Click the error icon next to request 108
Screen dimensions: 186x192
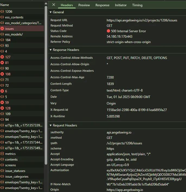pos(2,74)
